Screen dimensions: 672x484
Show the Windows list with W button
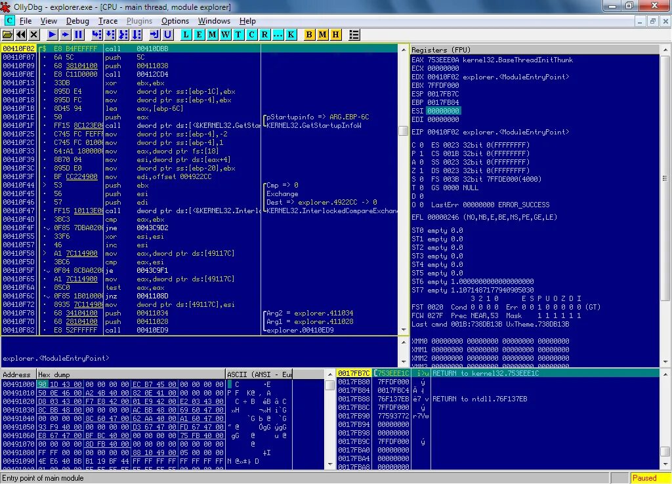point(226,35)
